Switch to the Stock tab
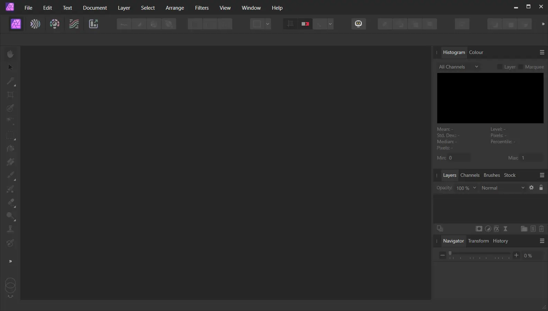 510,175
